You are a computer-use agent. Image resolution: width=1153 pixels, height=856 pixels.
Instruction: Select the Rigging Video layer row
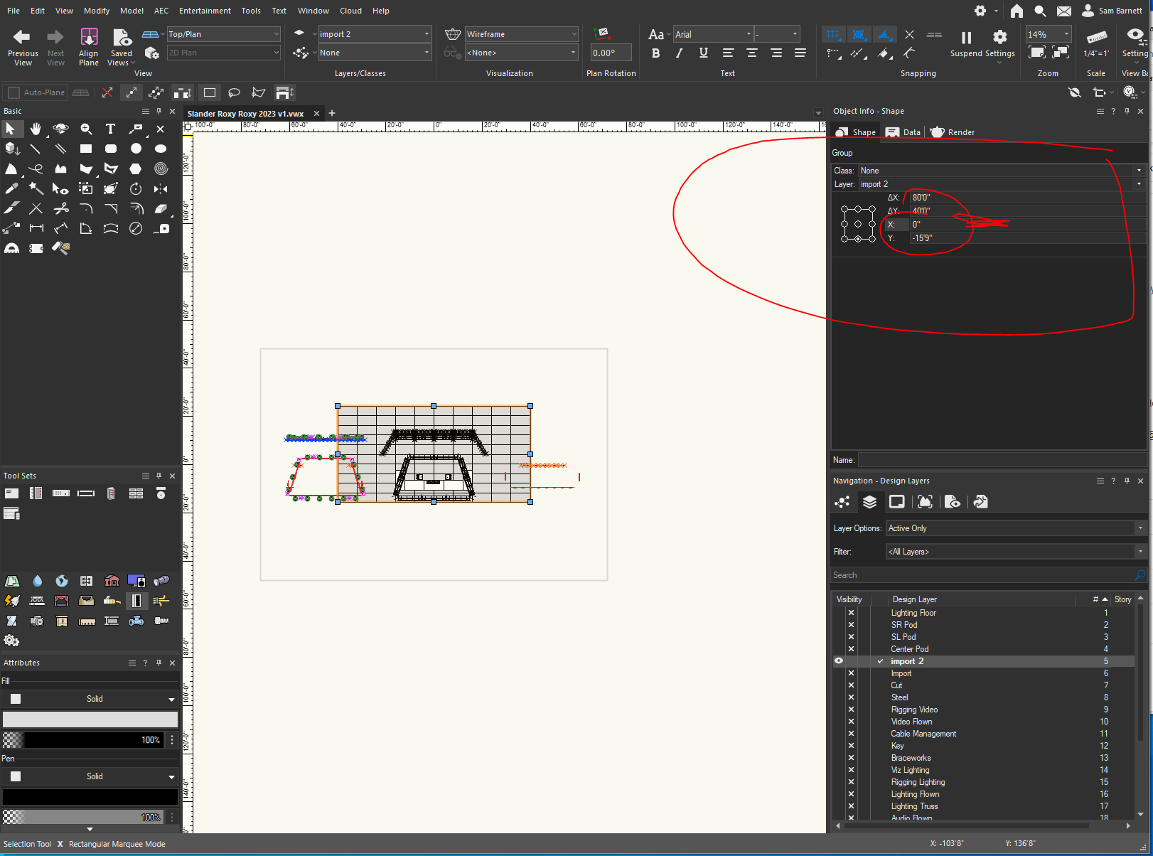914,710
